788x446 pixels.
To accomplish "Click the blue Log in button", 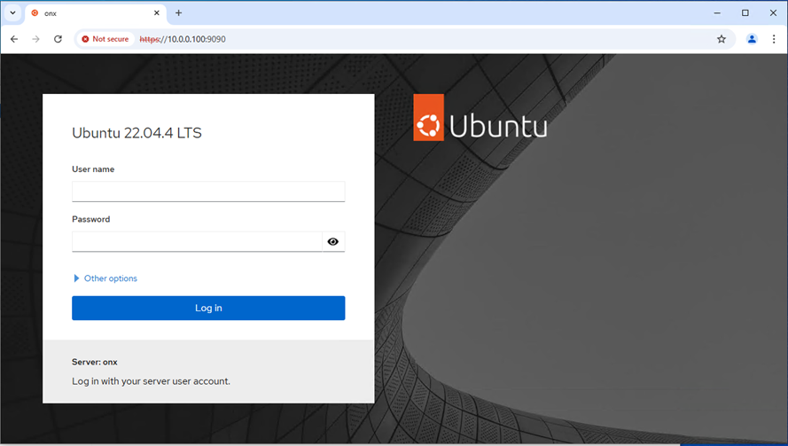I will click(208, 309).
